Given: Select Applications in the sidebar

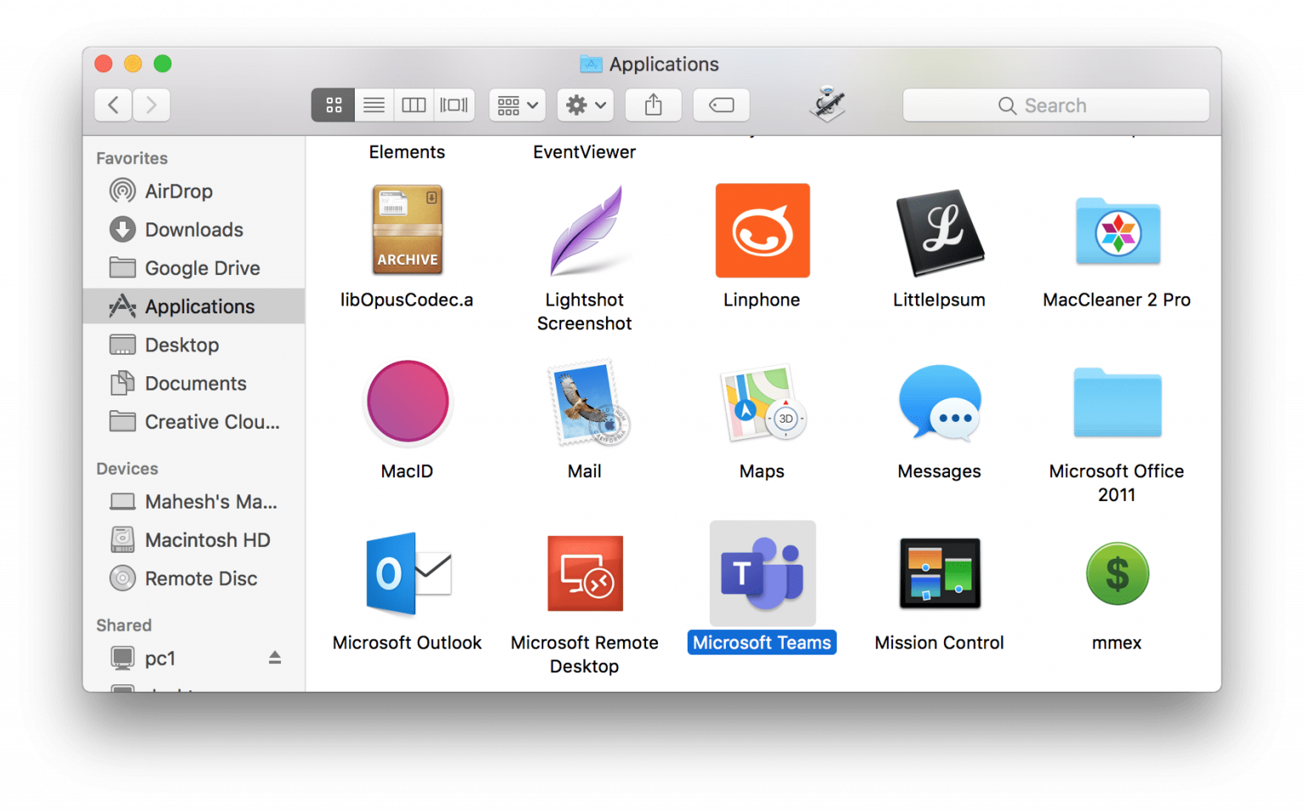Looking at the screenshot, I should coord(194,307).
